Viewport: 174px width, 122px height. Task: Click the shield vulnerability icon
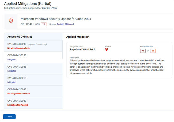tap(11, 21)
